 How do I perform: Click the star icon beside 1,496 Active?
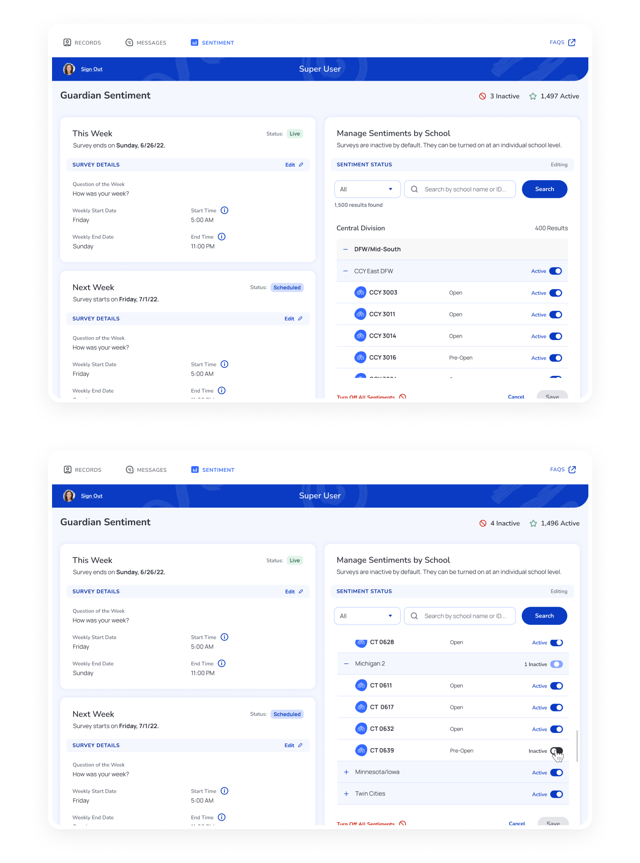coord(534,523)
